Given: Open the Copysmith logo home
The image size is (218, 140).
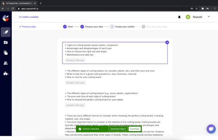Looking at the screenshot, I should coord(6,18).
